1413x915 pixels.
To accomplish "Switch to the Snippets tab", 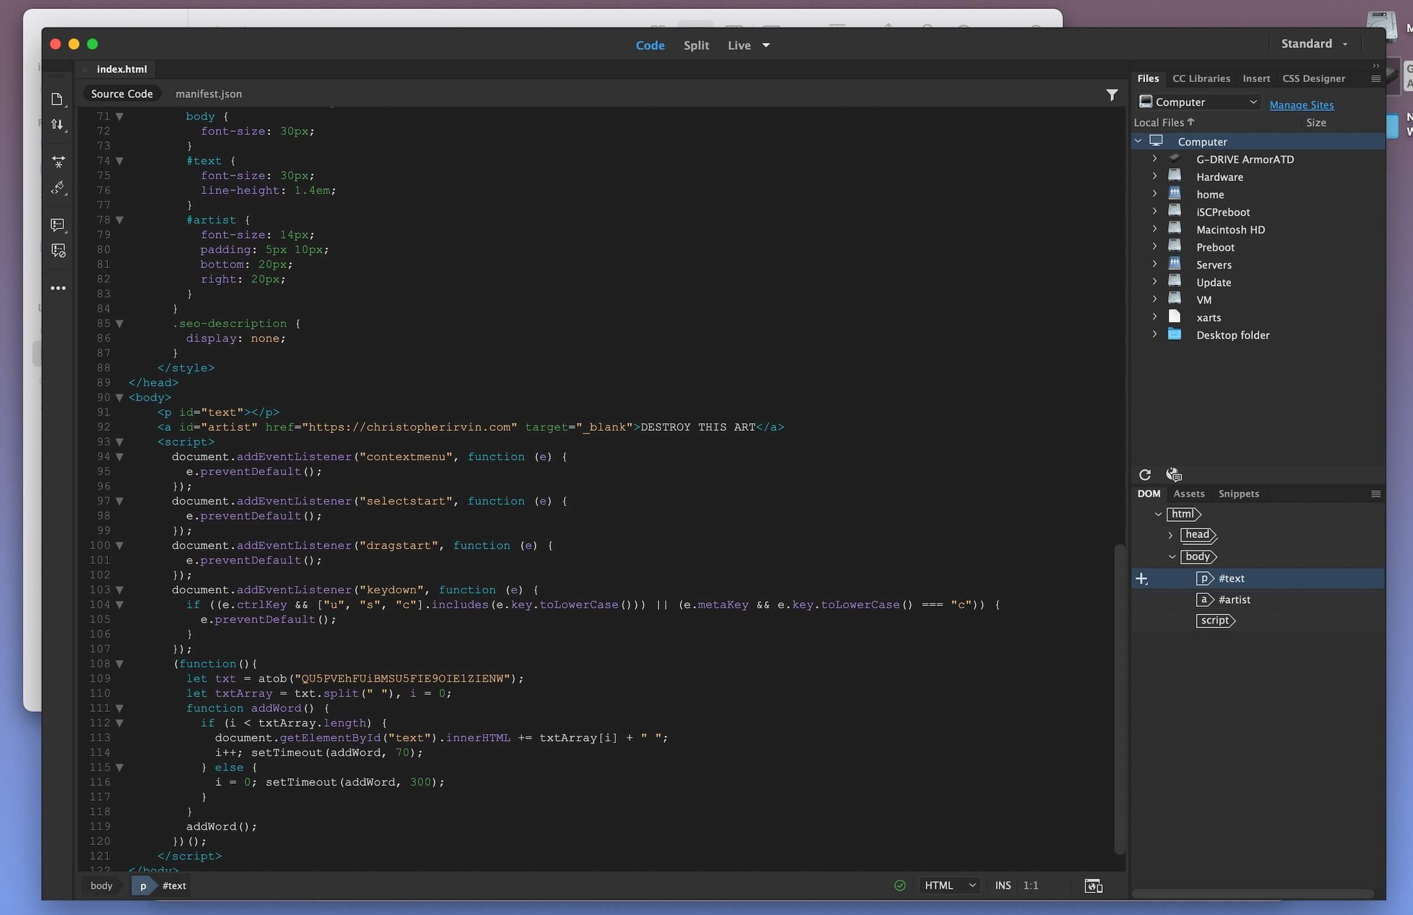I will pos(1238,494).
